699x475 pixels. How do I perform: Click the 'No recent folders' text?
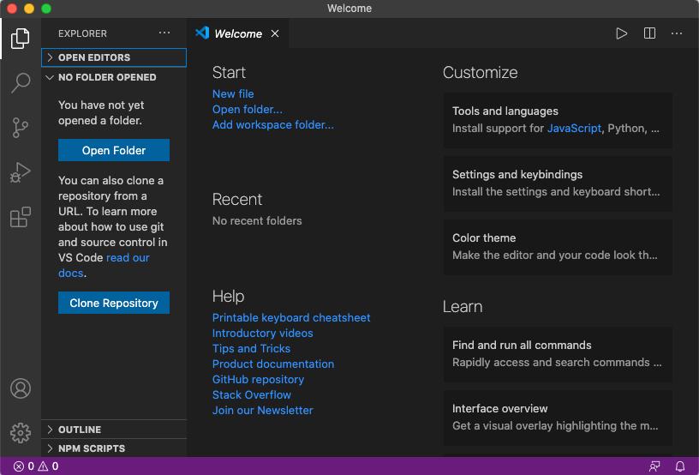pyautogui.click(x=257, y=220)
